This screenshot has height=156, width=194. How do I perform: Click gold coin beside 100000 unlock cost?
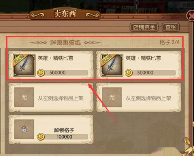point(41,137)
